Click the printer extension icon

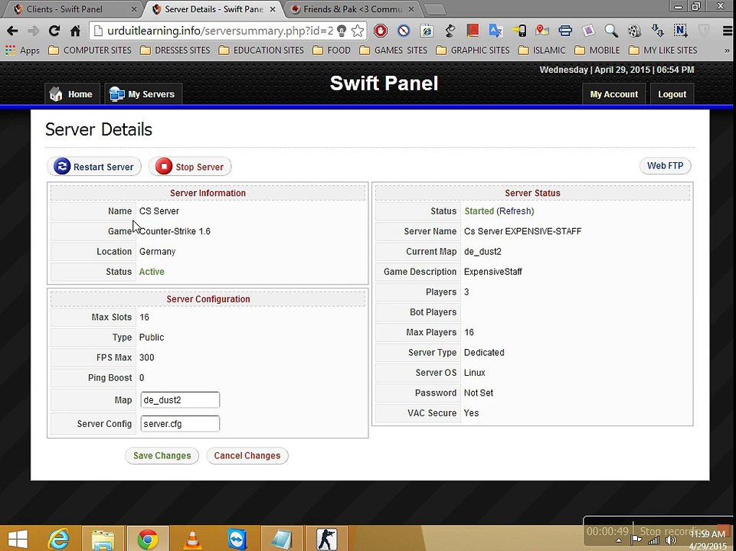point(565,31)
